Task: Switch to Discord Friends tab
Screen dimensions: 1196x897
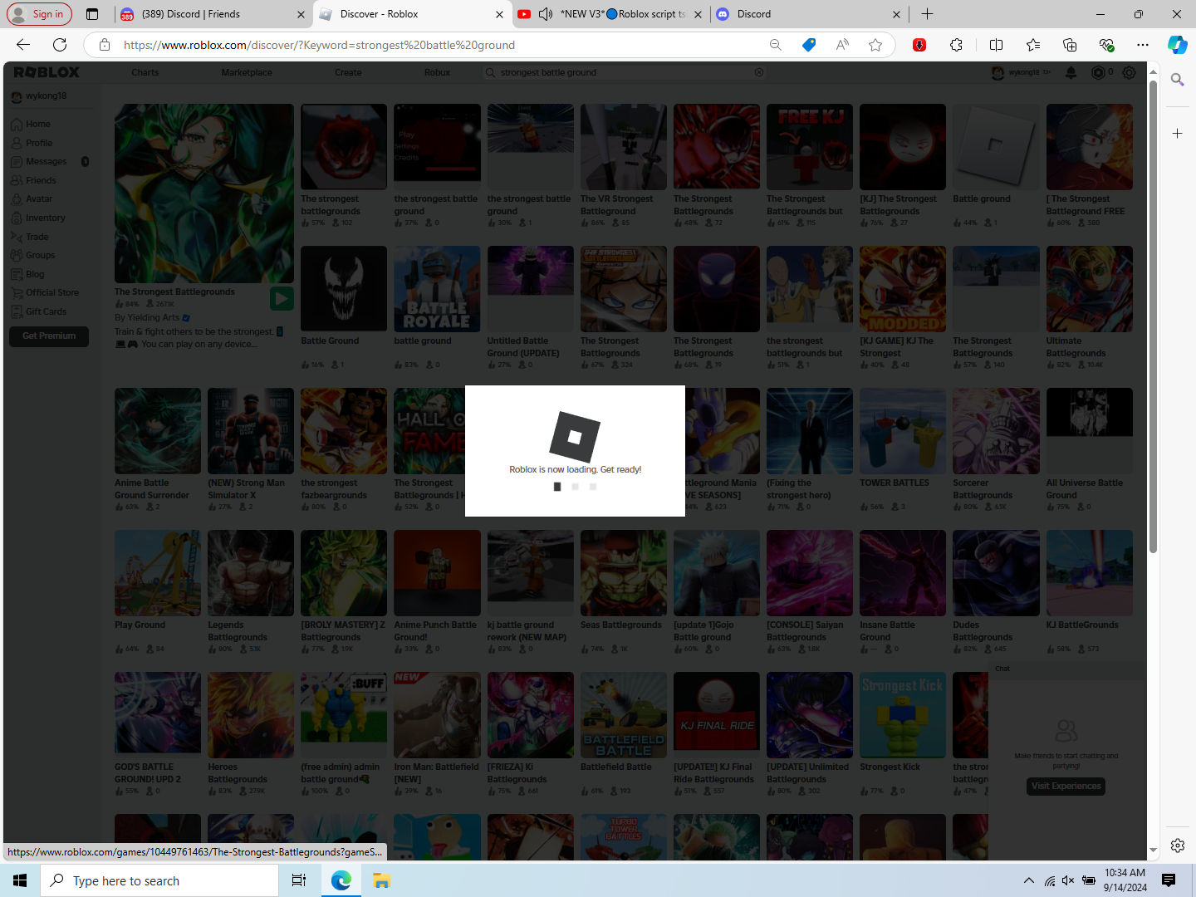Action: tap(212, 14)
